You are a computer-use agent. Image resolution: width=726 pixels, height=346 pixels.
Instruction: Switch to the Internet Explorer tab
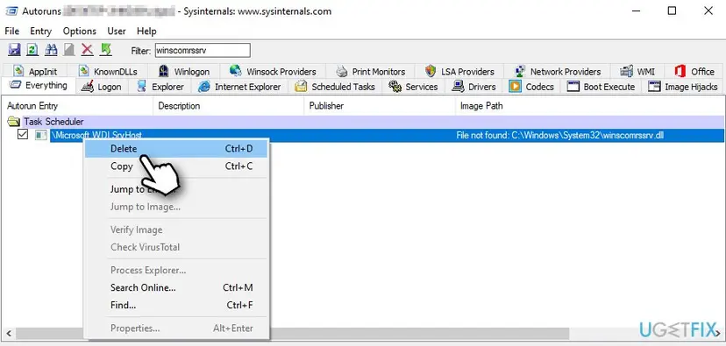(x=240, y=87)
